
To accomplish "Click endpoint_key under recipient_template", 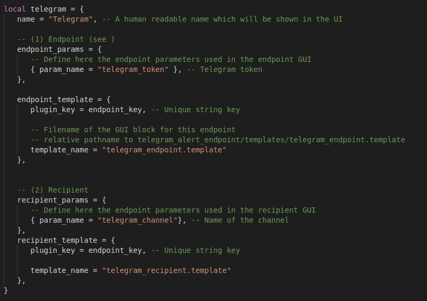I will [115, 250].
